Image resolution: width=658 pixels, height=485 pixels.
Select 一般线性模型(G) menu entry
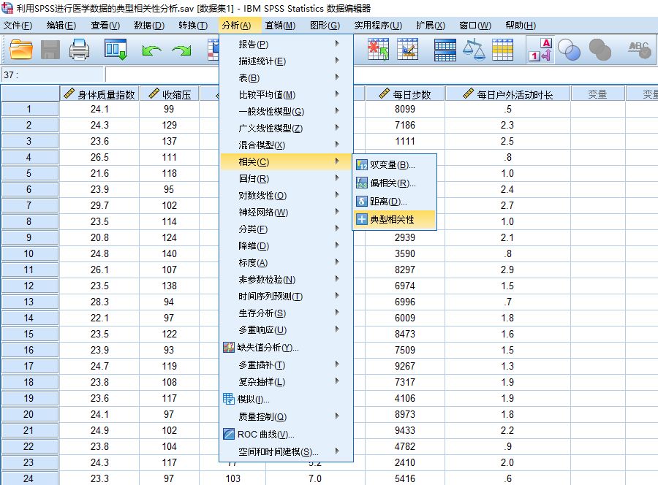coord(286,112)
